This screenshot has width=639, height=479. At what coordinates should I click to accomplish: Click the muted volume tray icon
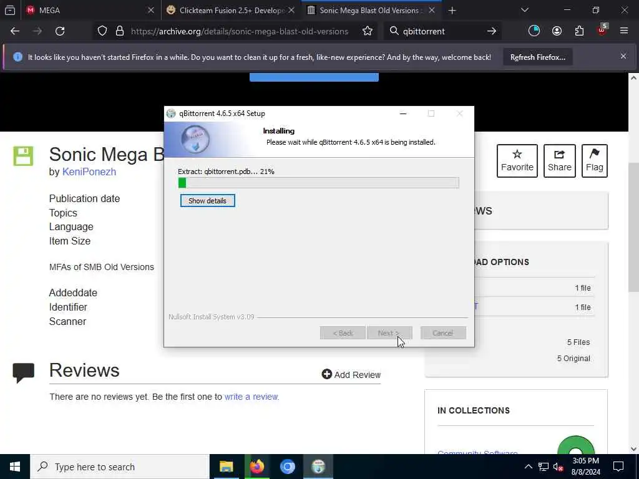tap(558, 467)
